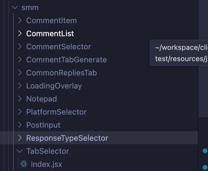The height and width of the screenshot is (171, 208).
Task: Expand the CommentItem folder chevron
Action: tap(20, 20)
